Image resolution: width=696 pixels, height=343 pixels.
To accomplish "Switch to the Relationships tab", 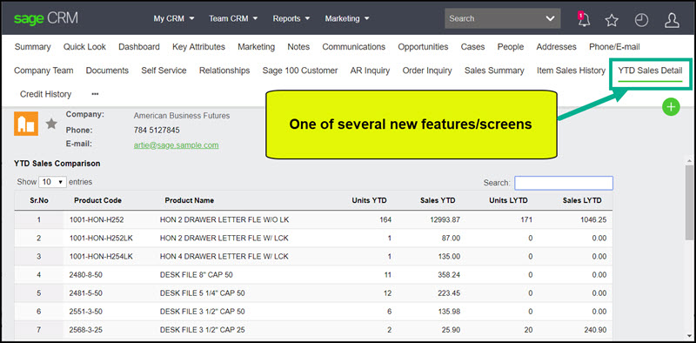I will coord(224,71).
